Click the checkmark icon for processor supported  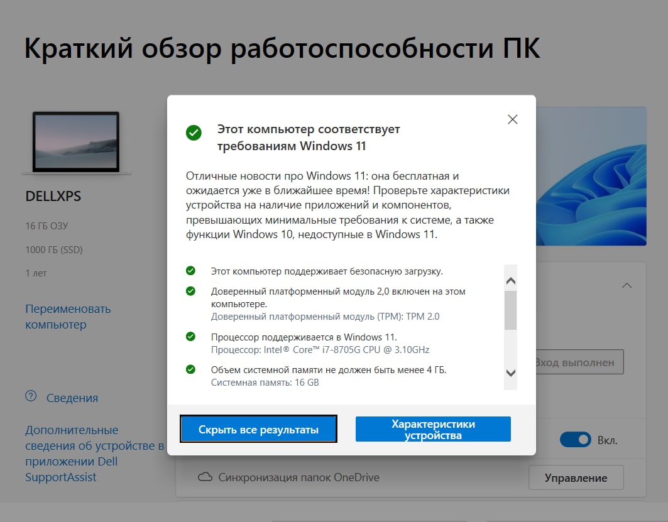coord(190,337)
